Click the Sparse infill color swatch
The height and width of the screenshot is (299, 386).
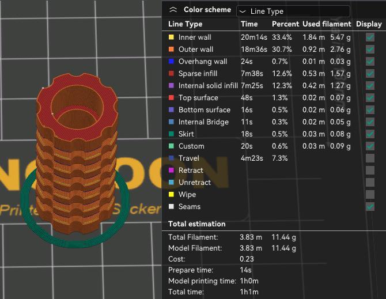171,73
